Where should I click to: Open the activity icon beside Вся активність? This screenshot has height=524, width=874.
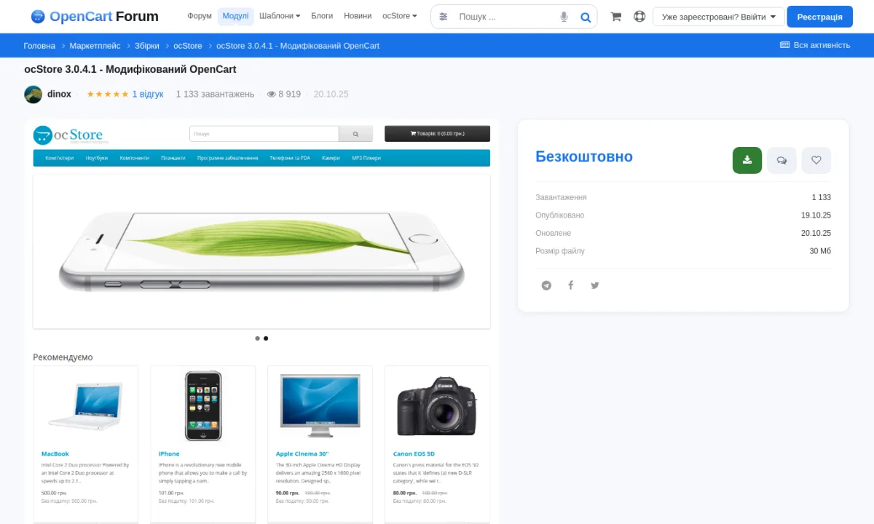(784, 45)
